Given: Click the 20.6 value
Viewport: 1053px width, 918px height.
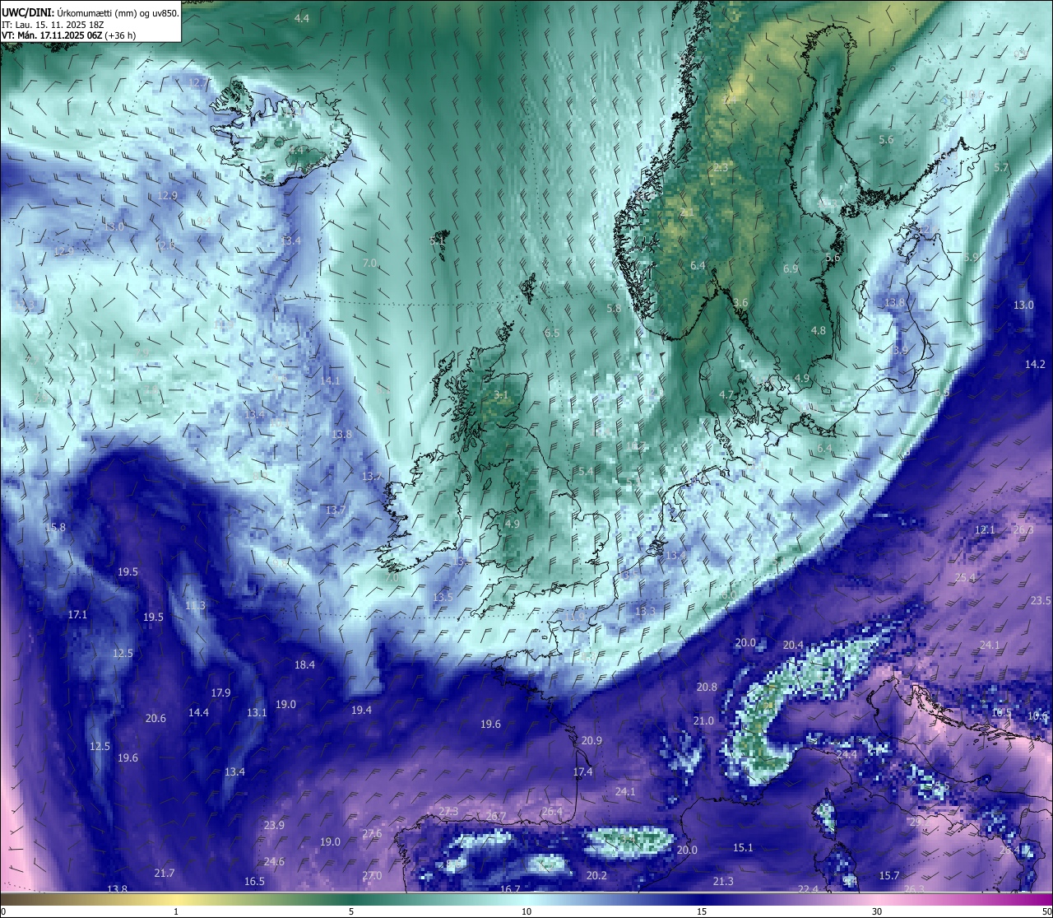Looking at the screenshot, I should pos(155,718).
